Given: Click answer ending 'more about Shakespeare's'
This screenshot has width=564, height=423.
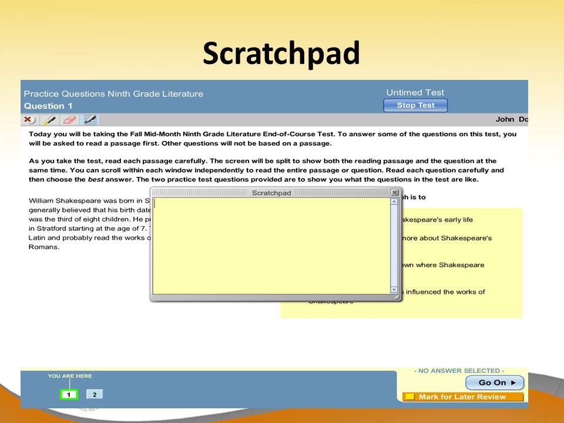Looking at the screenshot, I should point(446,238).
